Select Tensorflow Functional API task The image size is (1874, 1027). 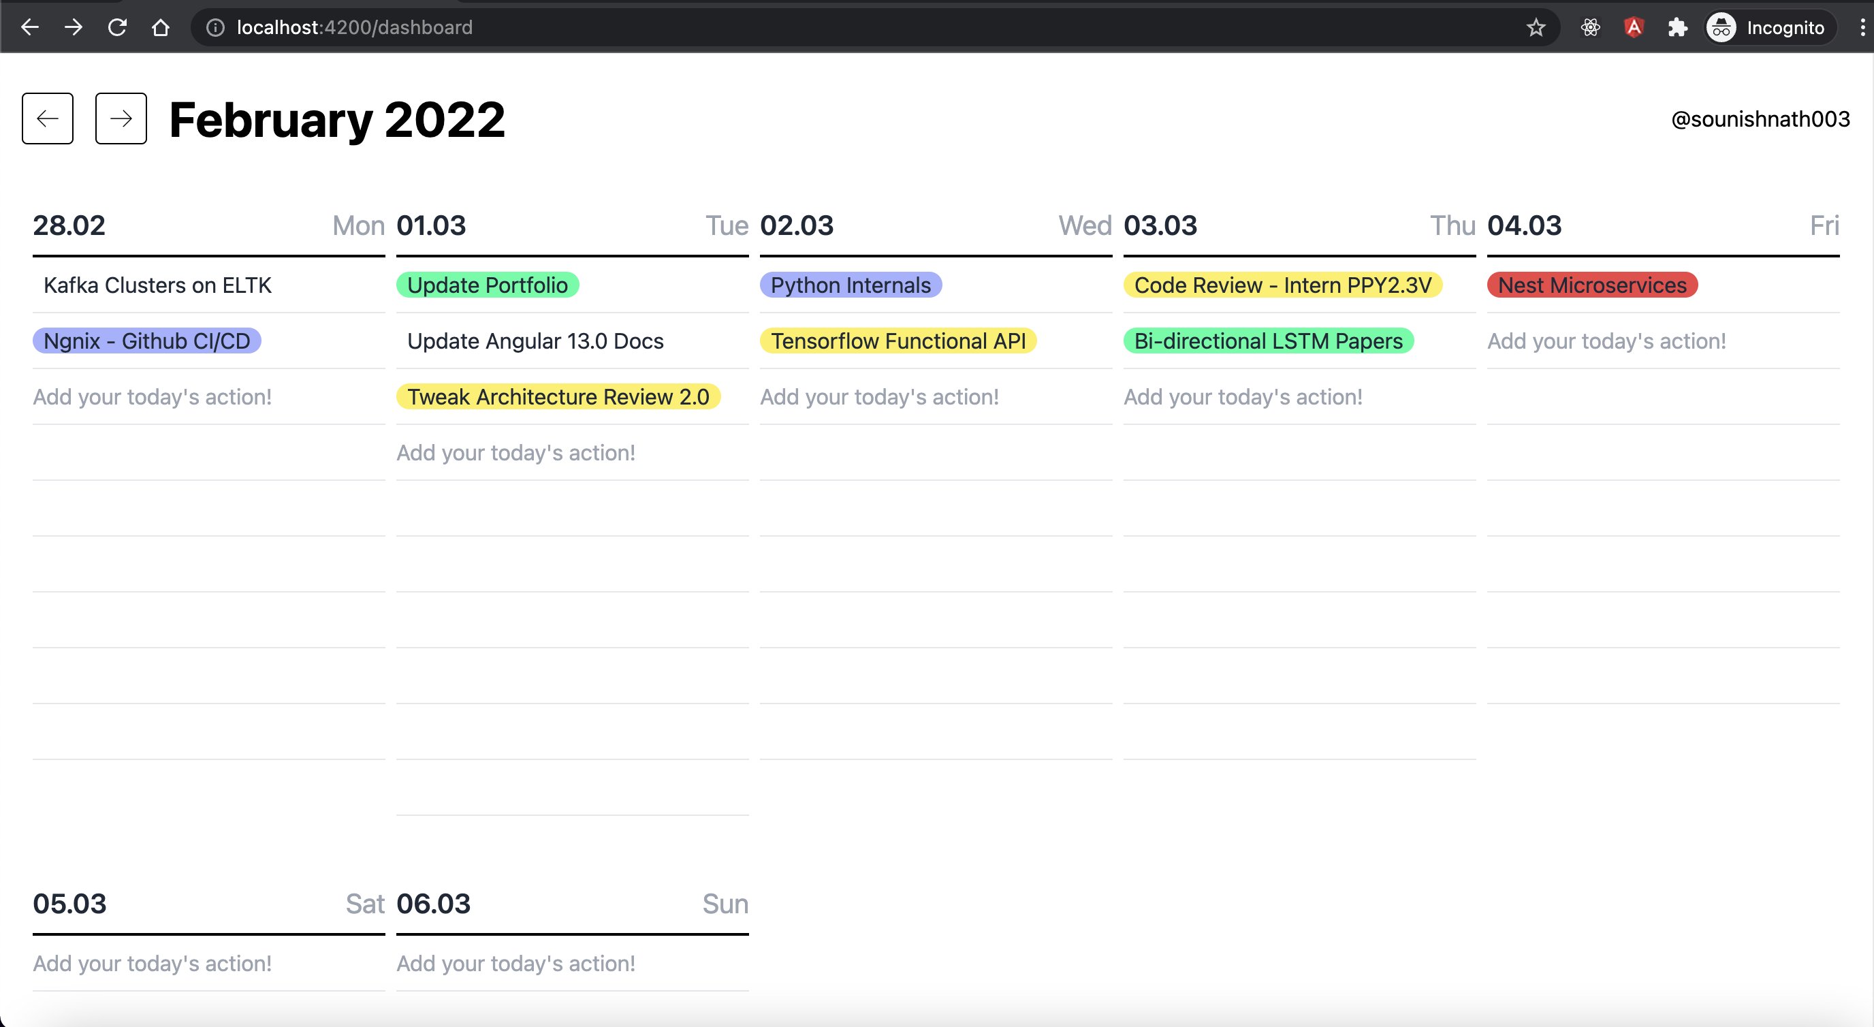(898, 341)
